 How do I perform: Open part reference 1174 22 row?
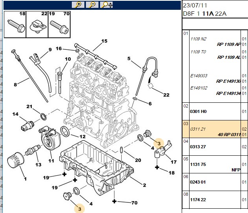pyautogui.click(x=215, y=200)
